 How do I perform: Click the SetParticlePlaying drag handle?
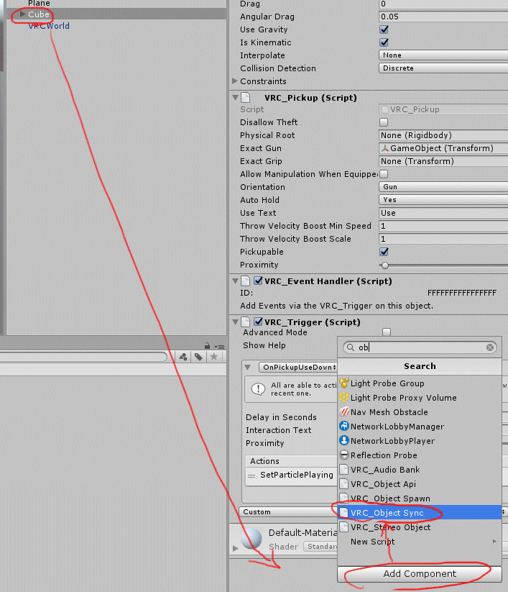[x=251, y=475]
